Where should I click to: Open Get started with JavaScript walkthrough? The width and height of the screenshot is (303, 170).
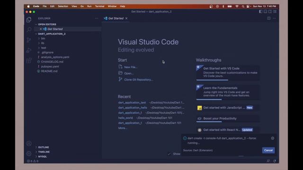228,108
